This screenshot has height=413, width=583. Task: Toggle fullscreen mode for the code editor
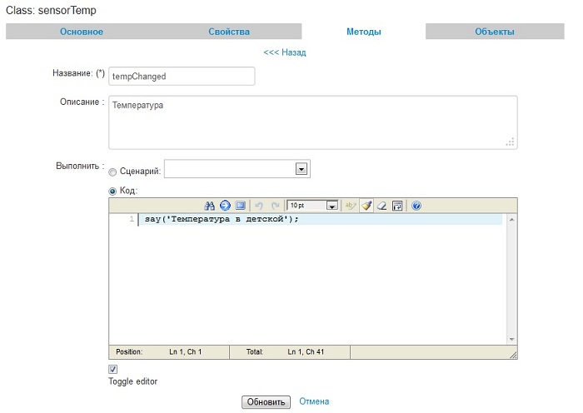[x=240, y=205]
